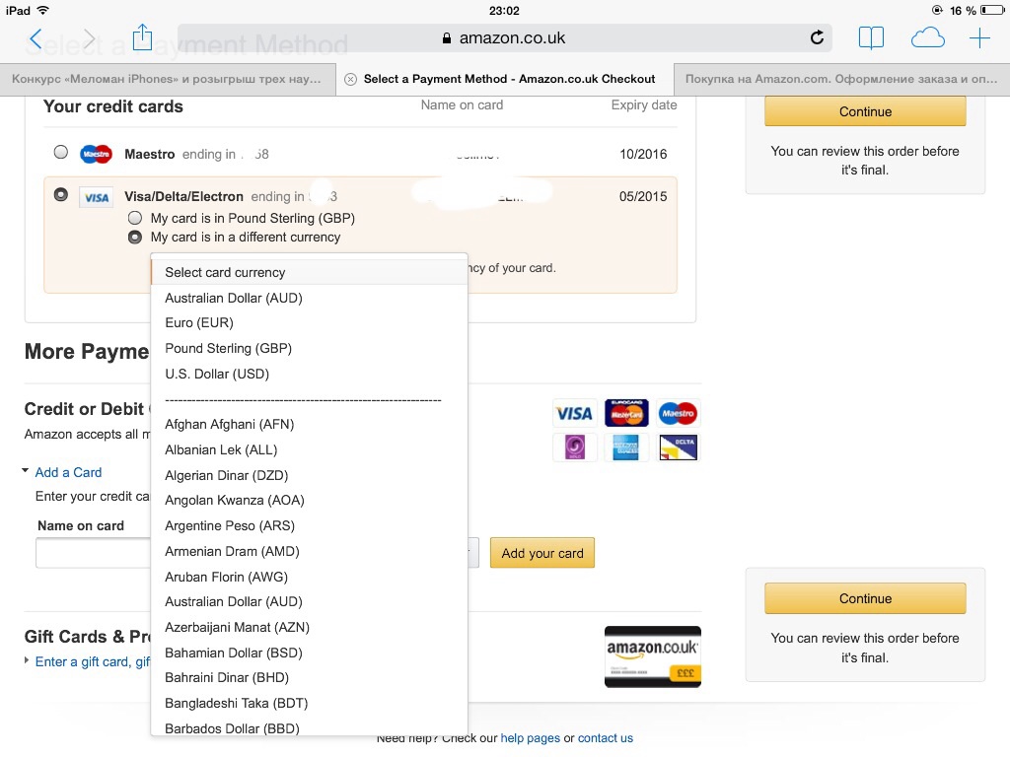Click the top Continue button
The height and width of the screenshot is (757, 1010).
(865, 111)
